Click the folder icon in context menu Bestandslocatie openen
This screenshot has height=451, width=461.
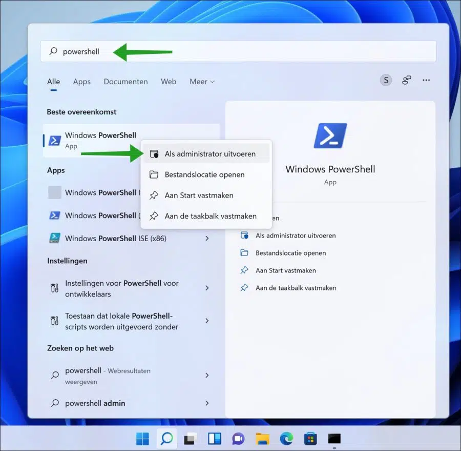[154, 174]
